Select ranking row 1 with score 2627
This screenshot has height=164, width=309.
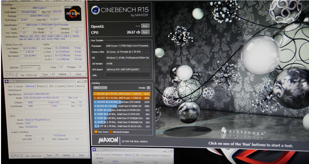click(122, 94)
